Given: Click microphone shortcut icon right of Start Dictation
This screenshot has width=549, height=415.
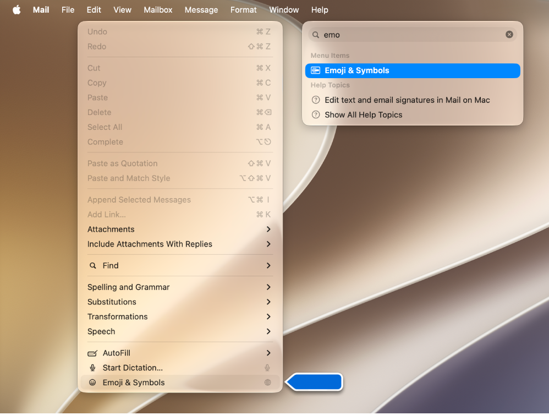Looking at the screenshot, I should point(267,368).
